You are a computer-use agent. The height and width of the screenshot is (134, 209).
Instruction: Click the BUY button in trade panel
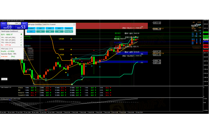(x=24, y=23)
